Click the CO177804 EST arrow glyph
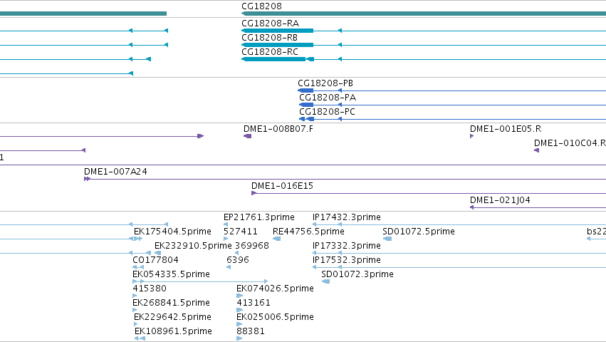This screenshot has width=606, height=342. pos(138,267)
